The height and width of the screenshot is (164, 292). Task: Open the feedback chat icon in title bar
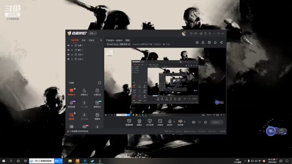point(196,34)
